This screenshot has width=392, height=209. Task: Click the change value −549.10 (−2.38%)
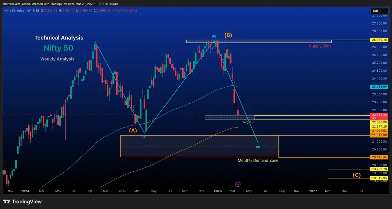pos(124,10)
